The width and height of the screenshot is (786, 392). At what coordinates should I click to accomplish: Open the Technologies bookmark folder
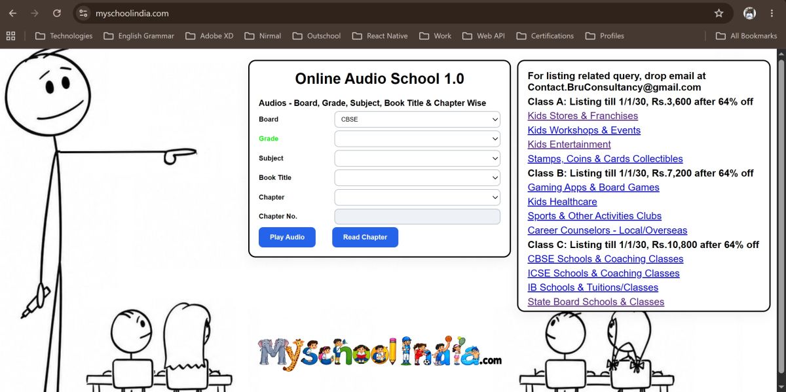click(x=64, y=36)
